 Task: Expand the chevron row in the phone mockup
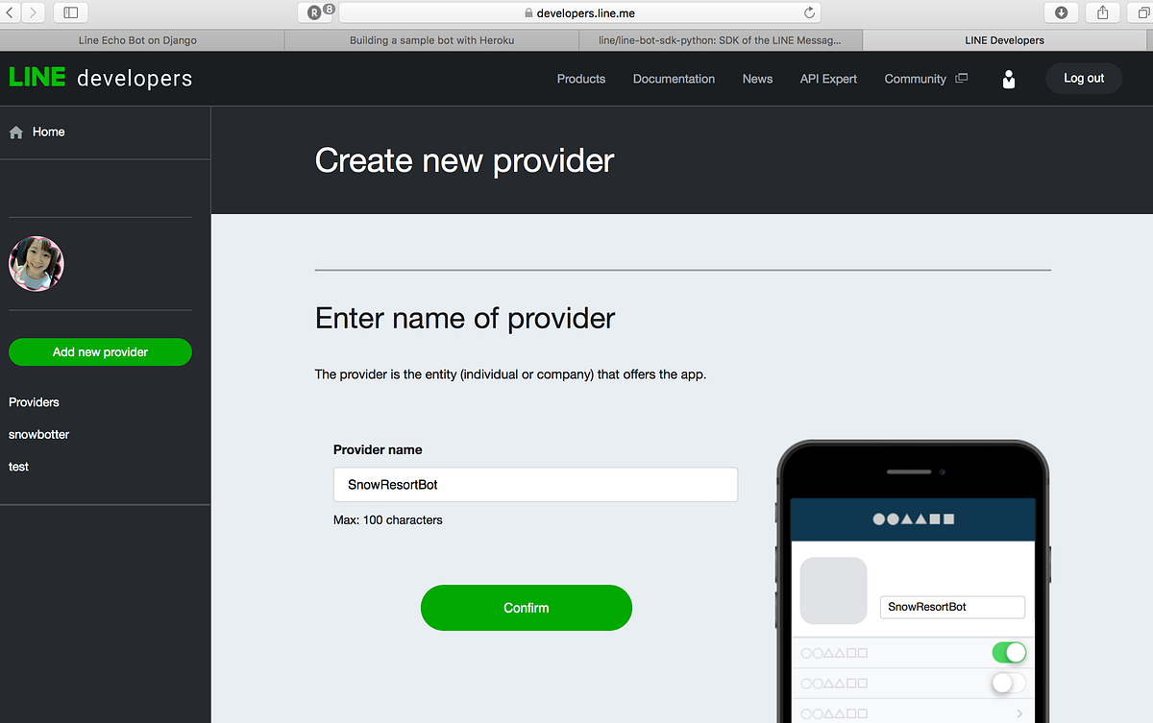1021,712
